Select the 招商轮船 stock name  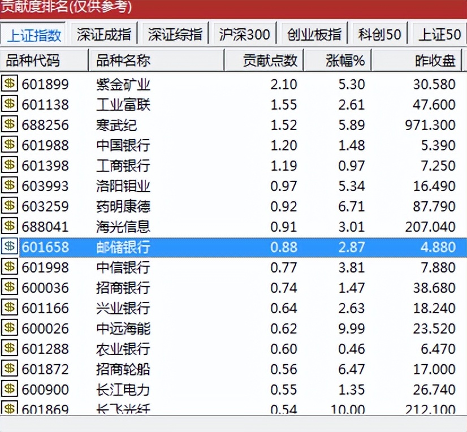(123, 369)
